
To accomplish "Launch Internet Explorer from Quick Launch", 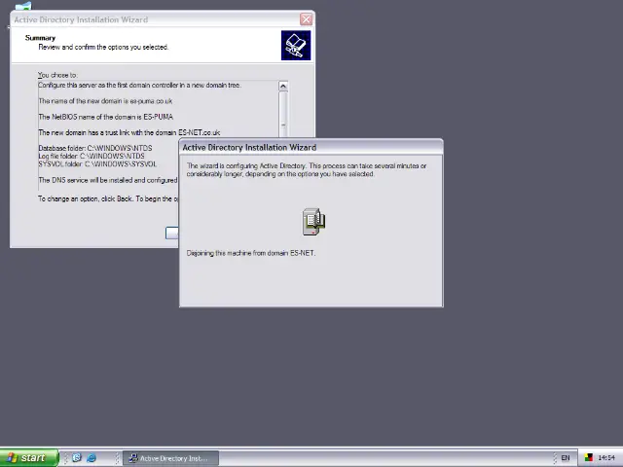I will point(92,457).
